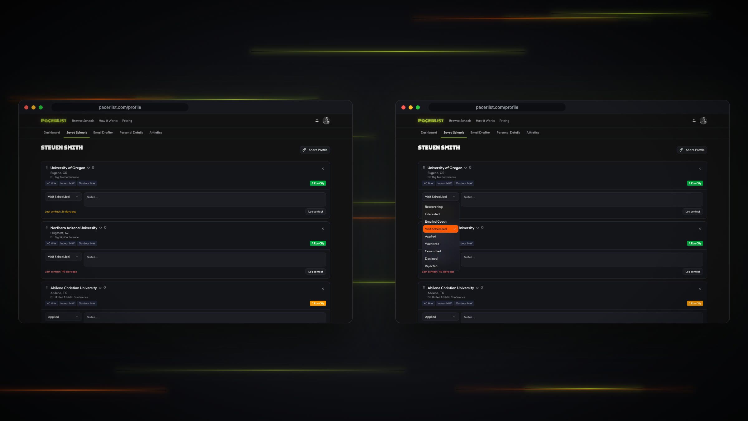Click graduation cap icon beside University of Oregon, left window
Image resolution: width=748 pixels, height=421 pixels.
89,168
